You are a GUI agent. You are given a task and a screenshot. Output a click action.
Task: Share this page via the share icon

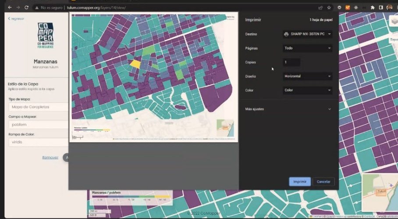320,7
